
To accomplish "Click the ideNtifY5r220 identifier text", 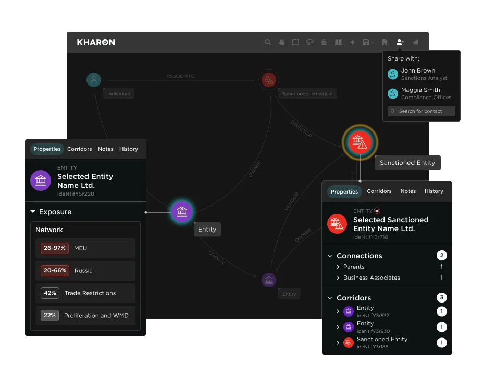I will (76, 194).
